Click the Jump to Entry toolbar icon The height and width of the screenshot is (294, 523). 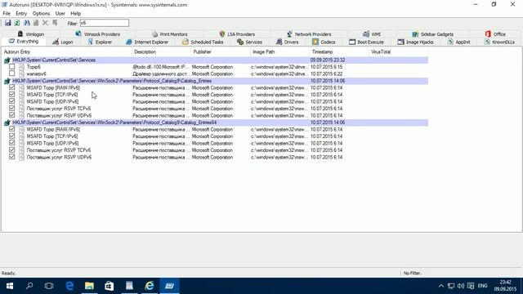coord(55,23)
